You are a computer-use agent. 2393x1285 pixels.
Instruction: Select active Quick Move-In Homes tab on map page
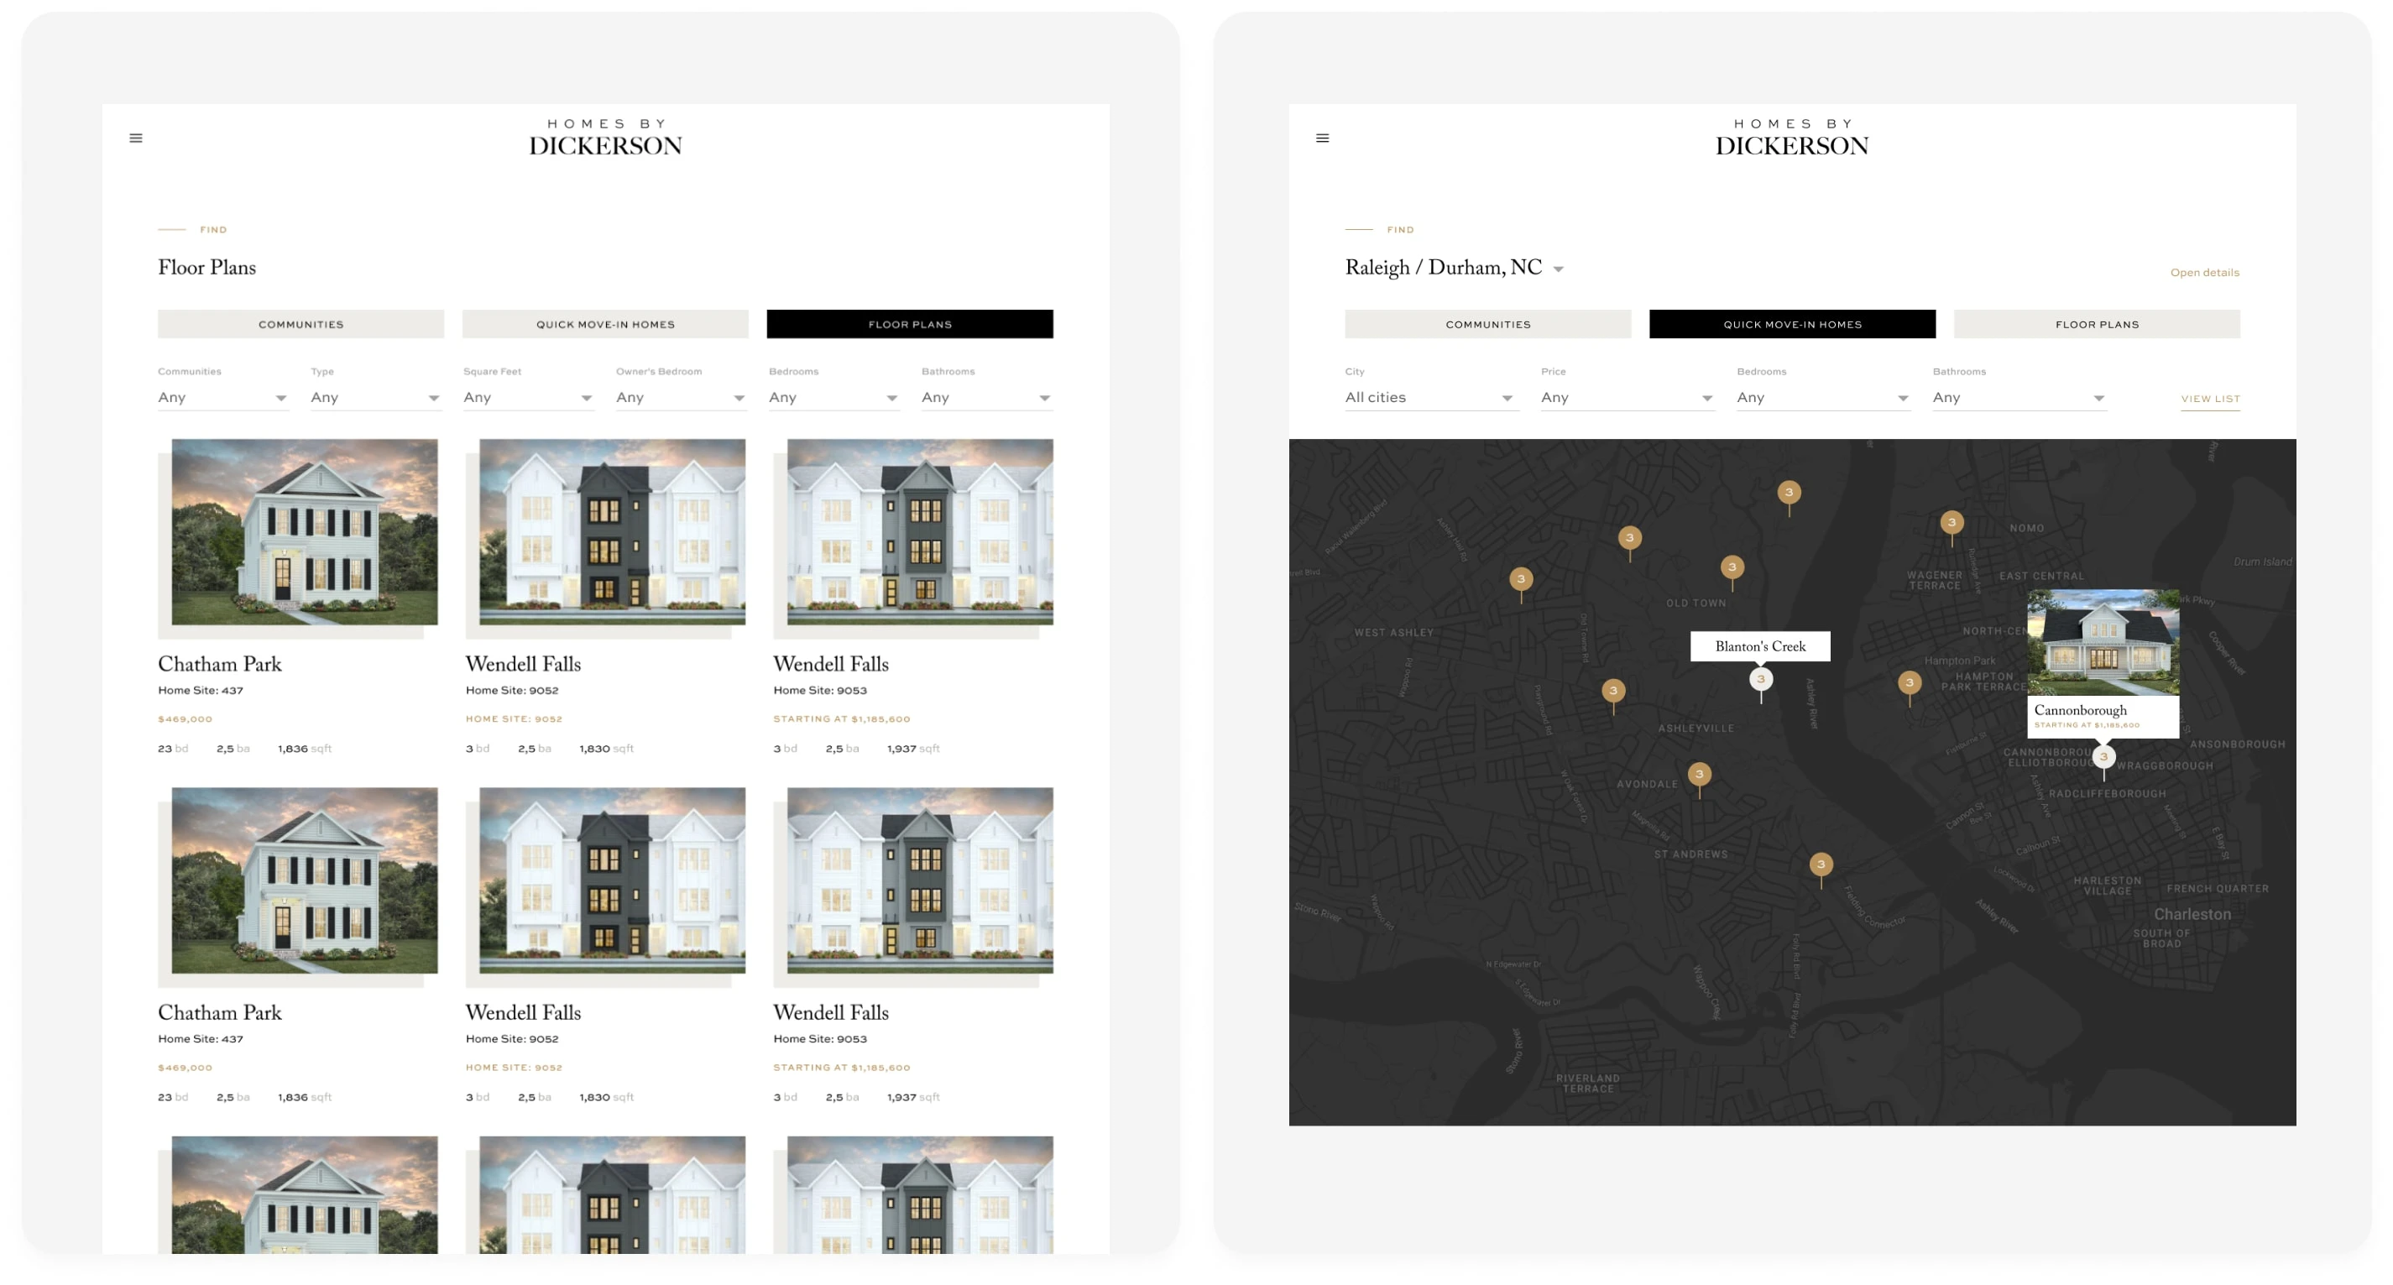[1793, 324]
